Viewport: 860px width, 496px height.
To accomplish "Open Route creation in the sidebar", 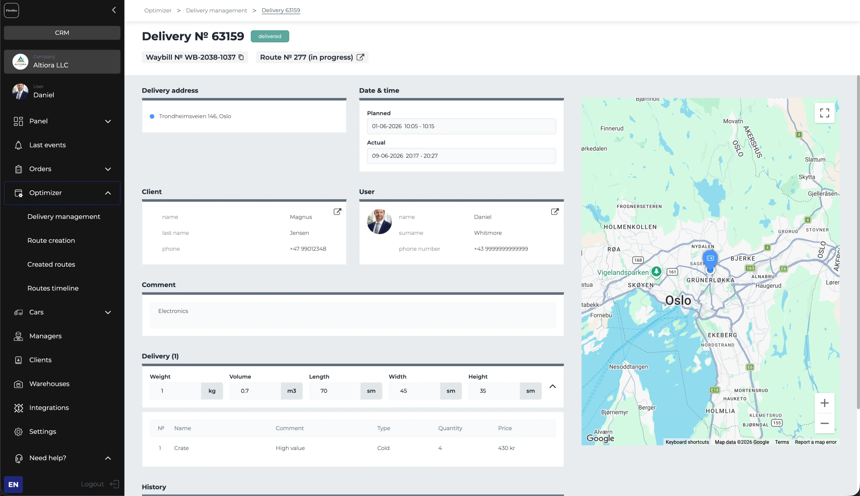I will 51,240.
